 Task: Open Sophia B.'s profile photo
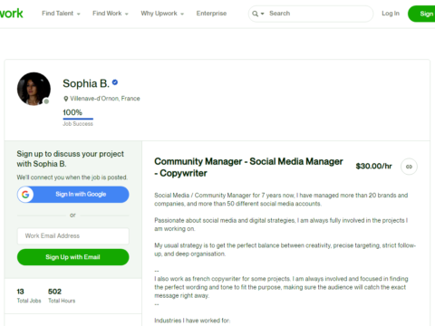[34, 89]
